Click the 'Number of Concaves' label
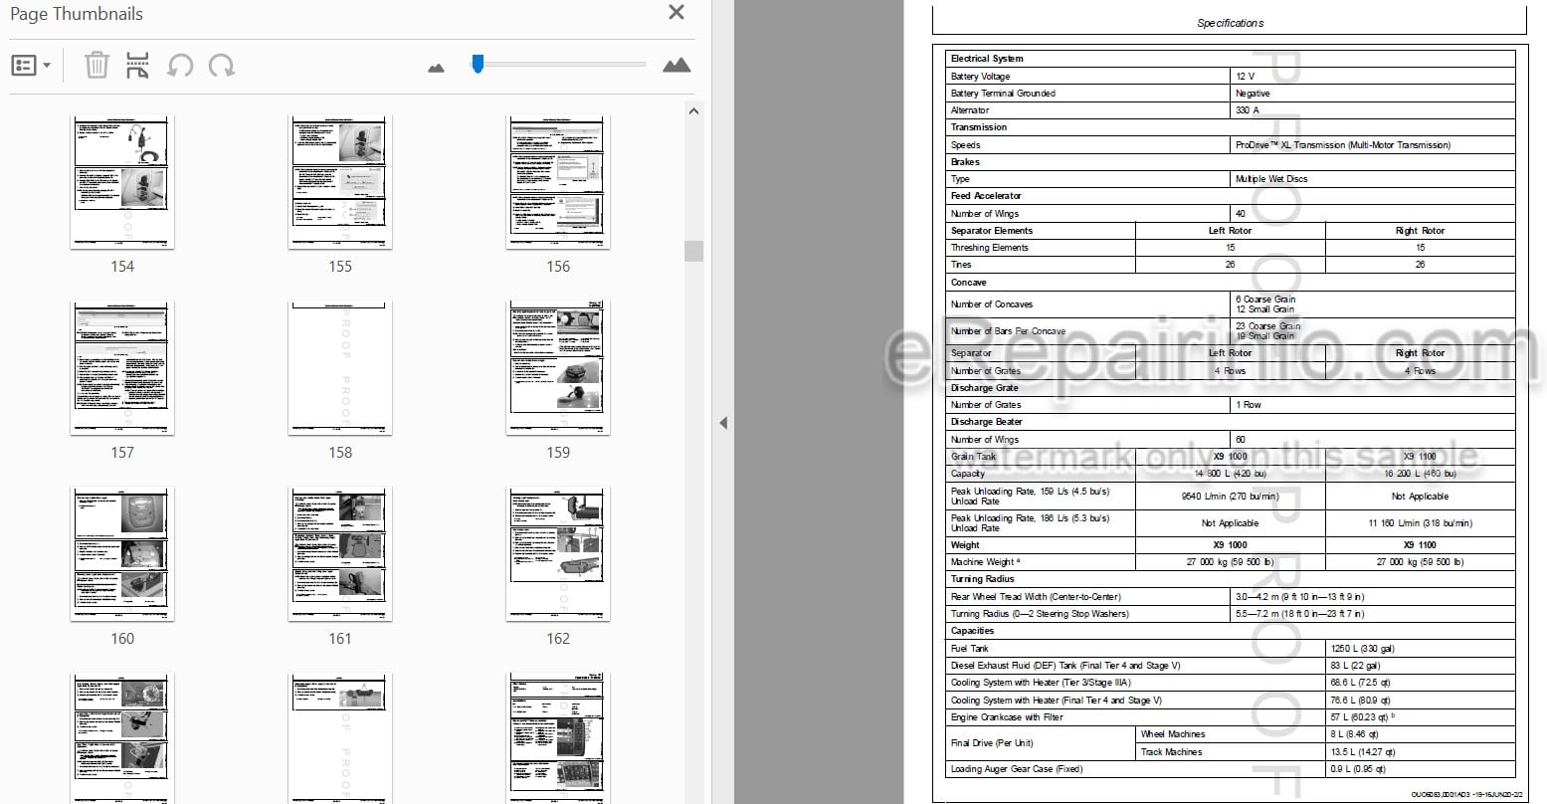The image size is (1547, 804). [992, 304]
